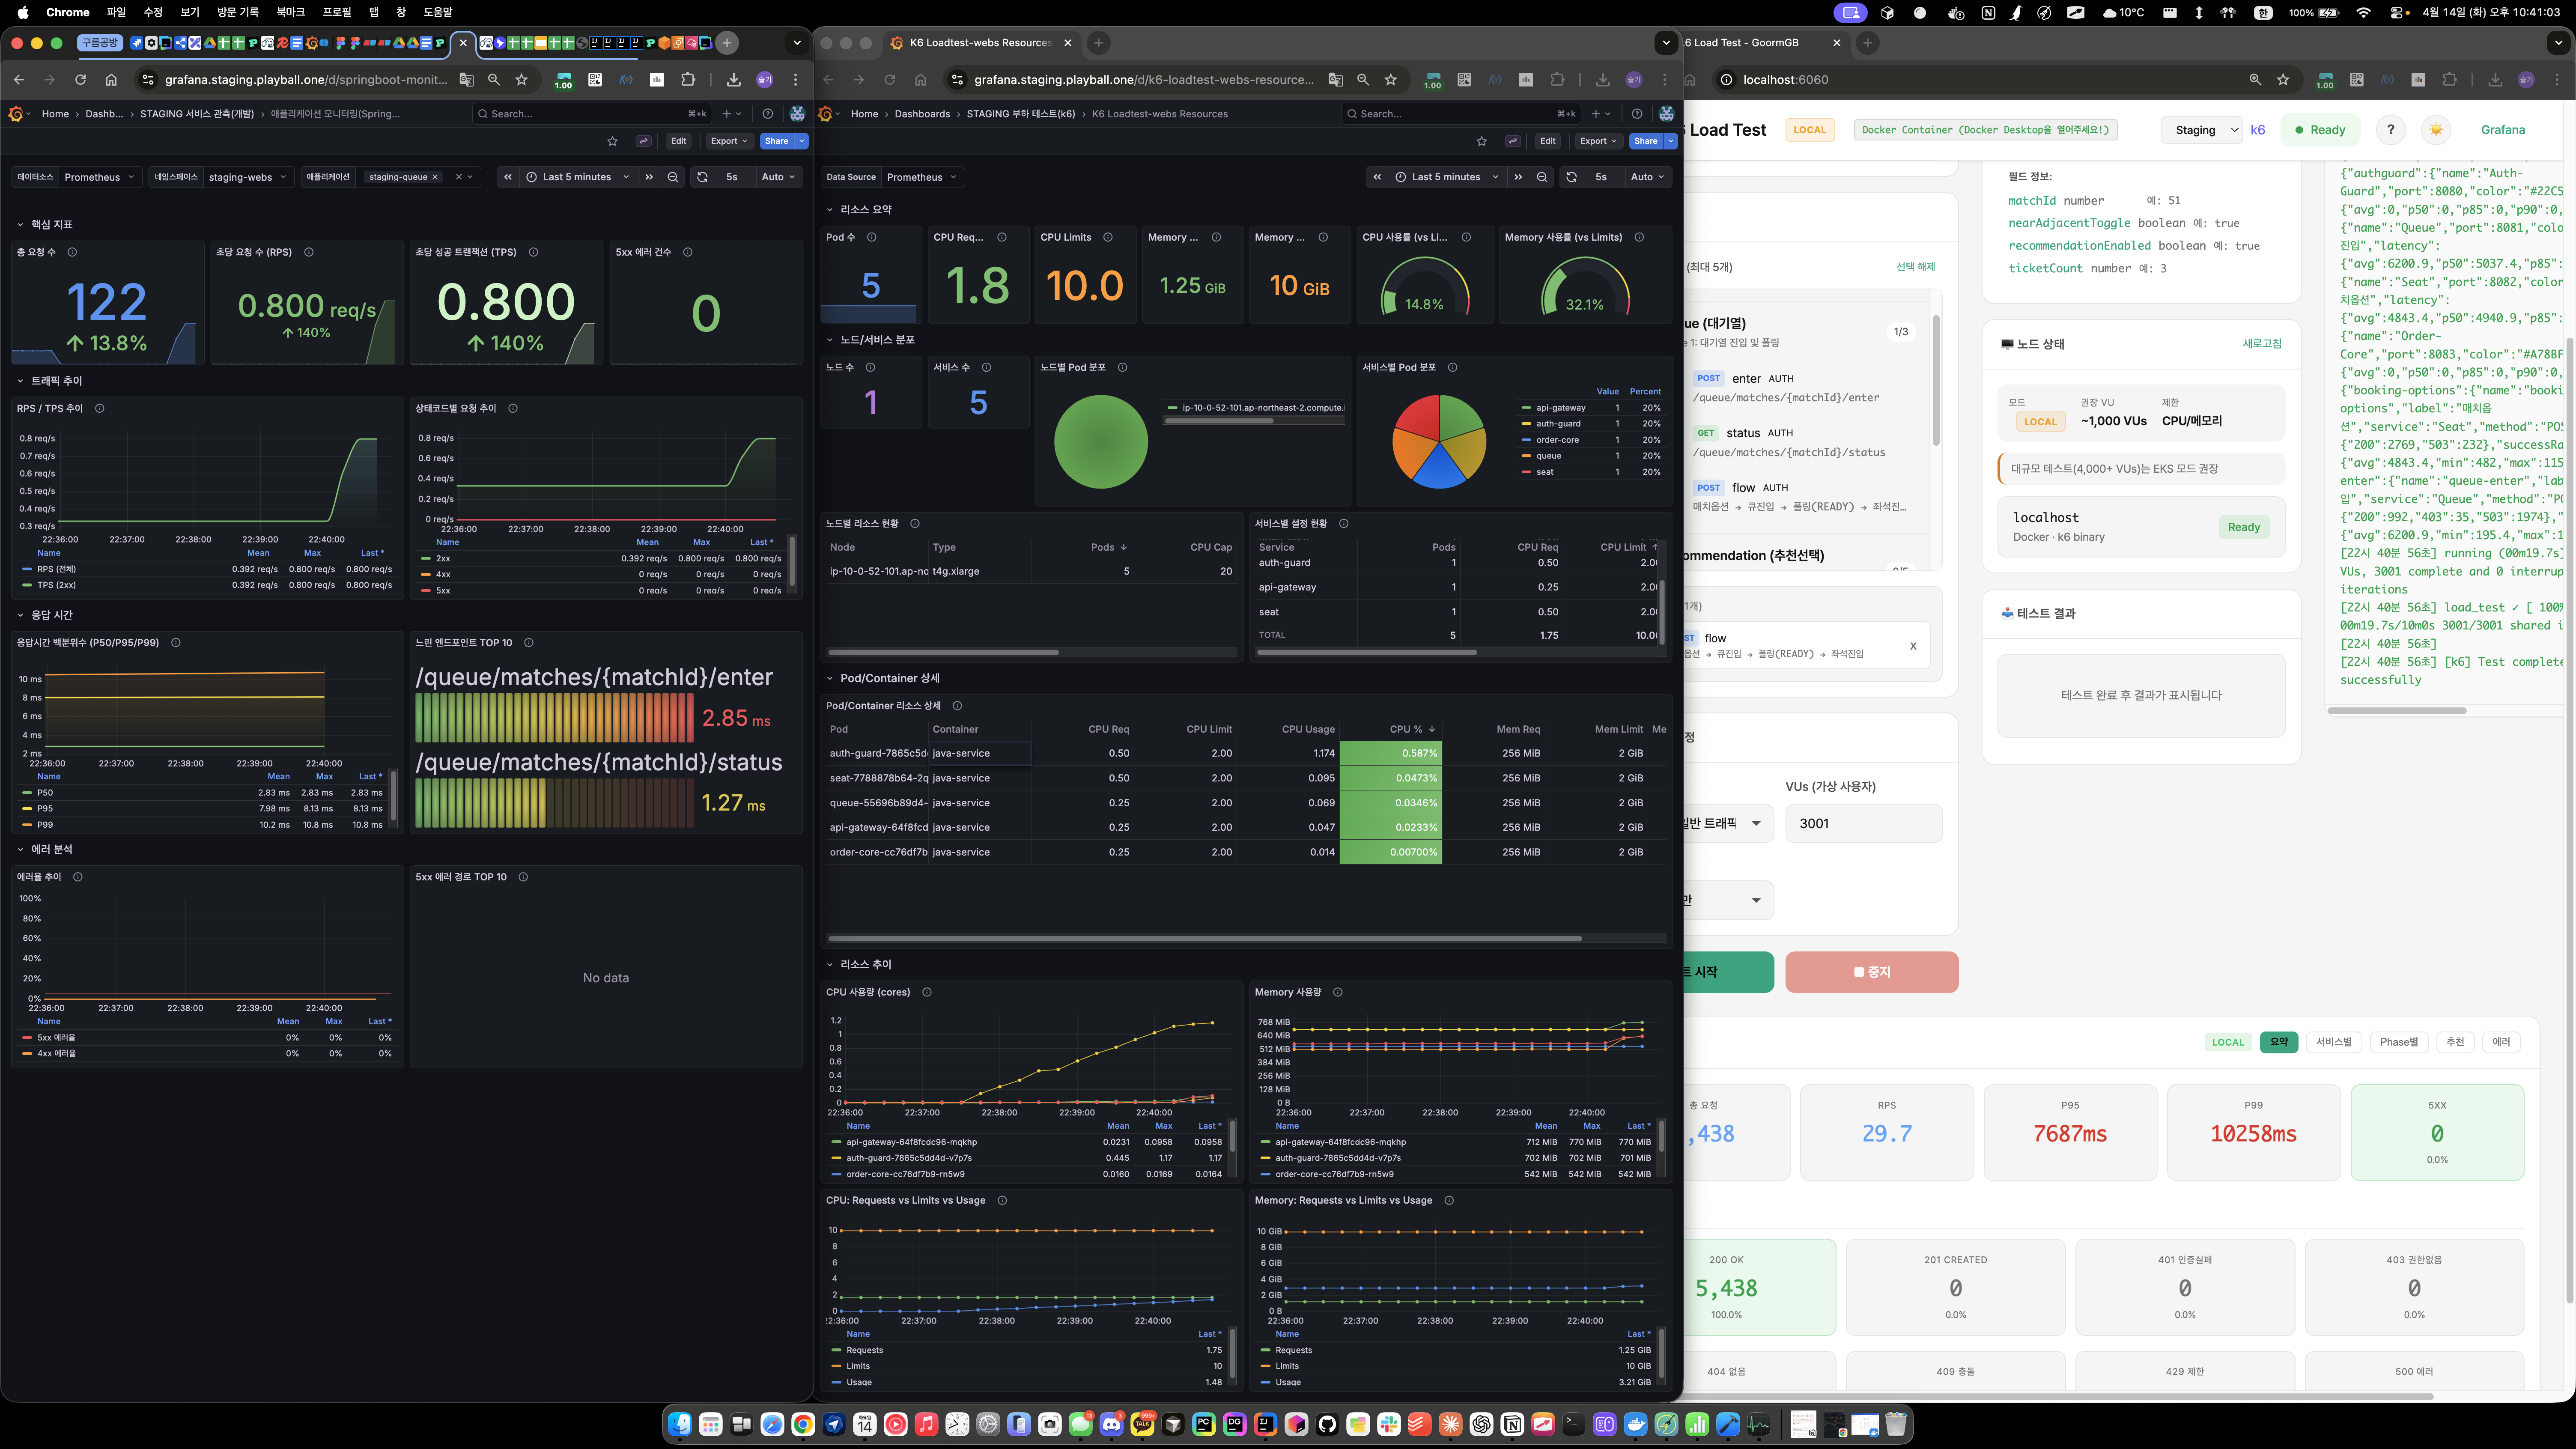Star the springboot monitoring dashboard
Viewport: 2576px width, 1449px height.
click(613, 141)
